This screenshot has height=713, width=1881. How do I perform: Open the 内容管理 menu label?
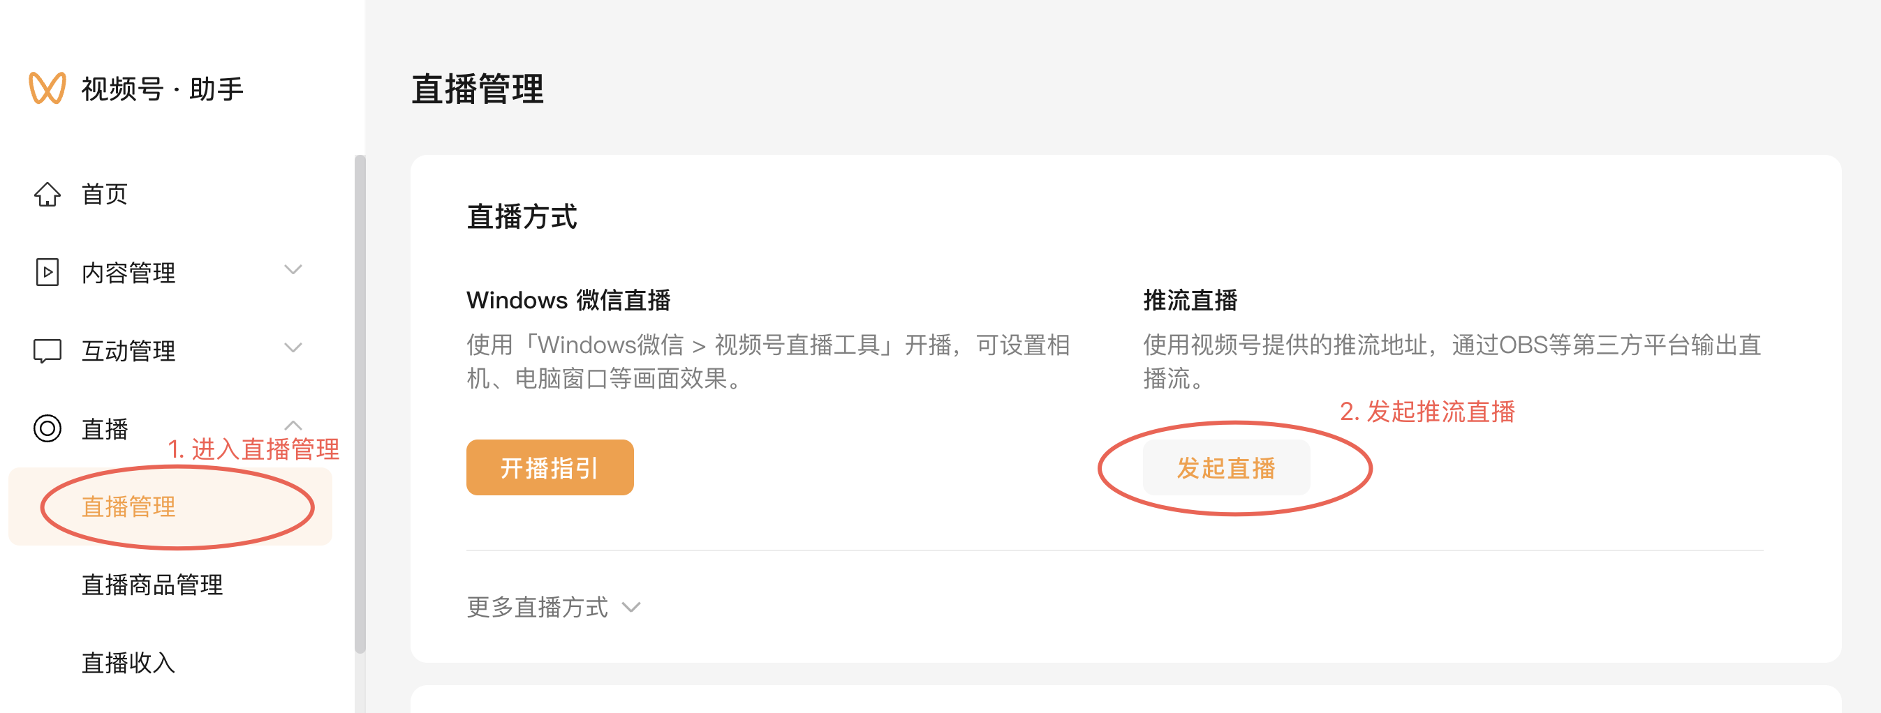pyautogui.click(x=128, y=273)
